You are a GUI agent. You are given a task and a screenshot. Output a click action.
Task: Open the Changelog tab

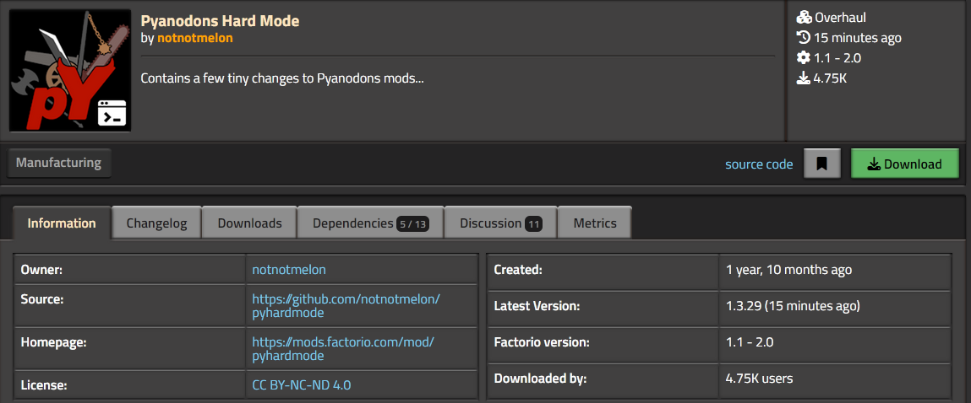pos(156,223)
